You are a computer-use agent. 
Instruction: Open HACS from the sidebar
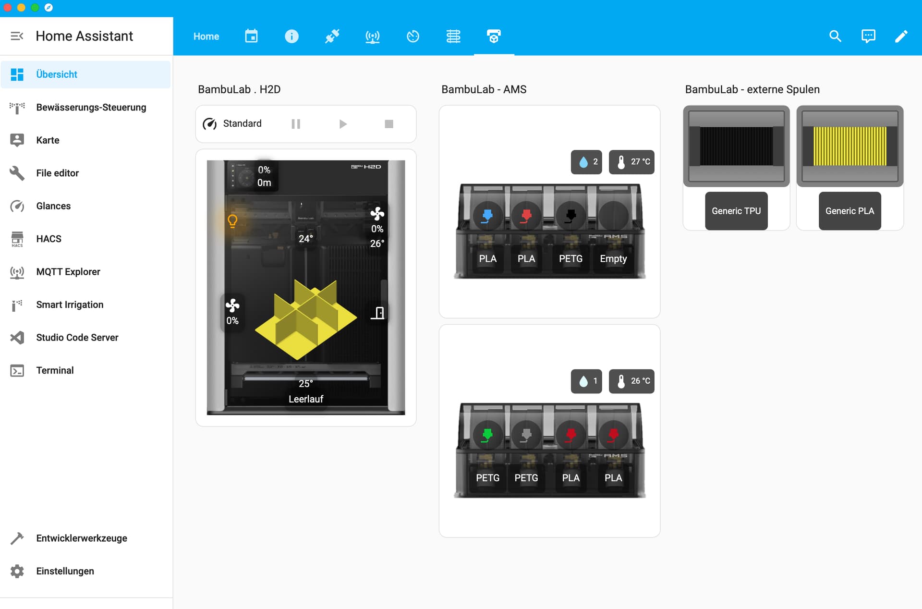[49, 239]
